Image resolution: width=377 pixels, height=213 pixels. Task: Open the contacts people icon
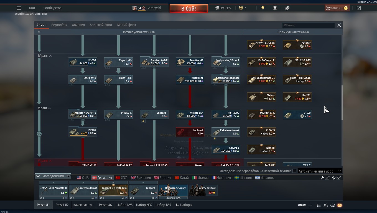pos(326,205)
